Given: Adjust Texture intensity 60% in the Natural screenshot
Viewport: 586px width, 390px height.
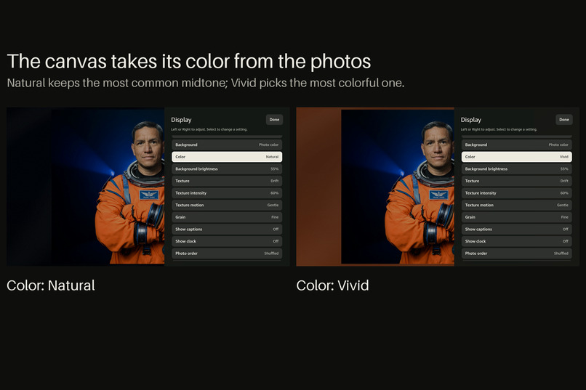Looking at the screenshot, I should tap(227, 193).
